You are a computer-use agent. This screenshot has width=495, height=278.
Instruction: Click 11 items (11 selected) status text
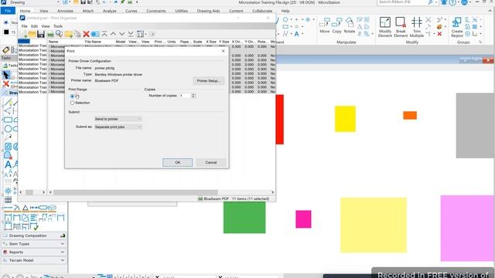pyautogui.click(x=251, y=198)
